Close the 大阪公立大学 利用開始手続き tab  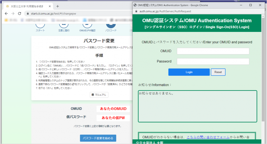coord(50,6)
